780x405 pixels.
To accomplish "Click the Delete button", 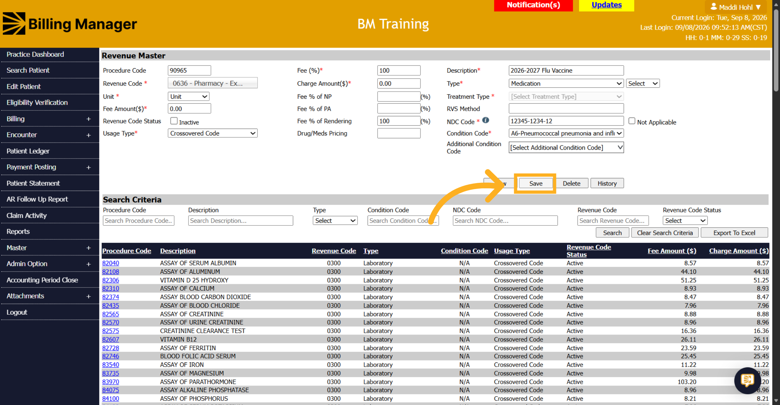I will coord(571,184).
